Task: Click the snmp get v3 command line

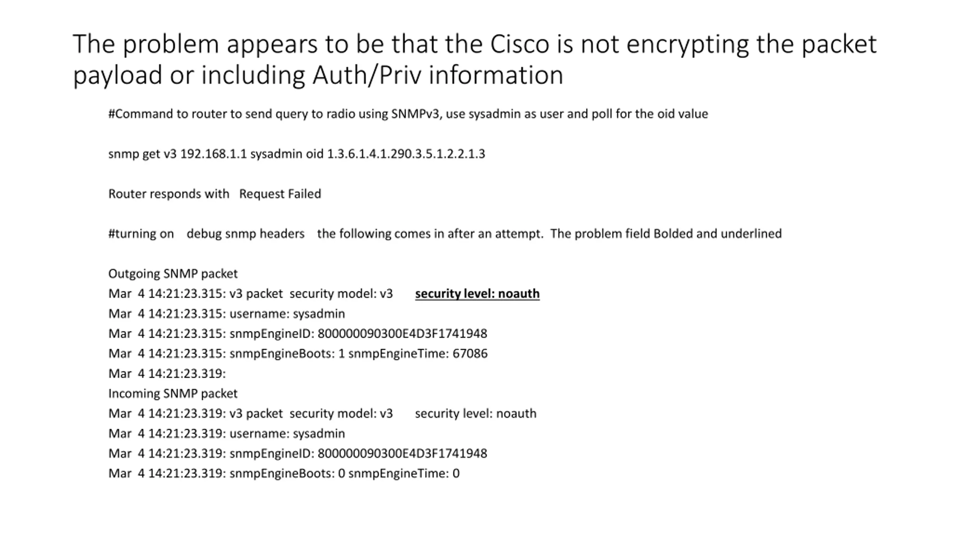Action: pyautogui.click(x=297, y=154)
